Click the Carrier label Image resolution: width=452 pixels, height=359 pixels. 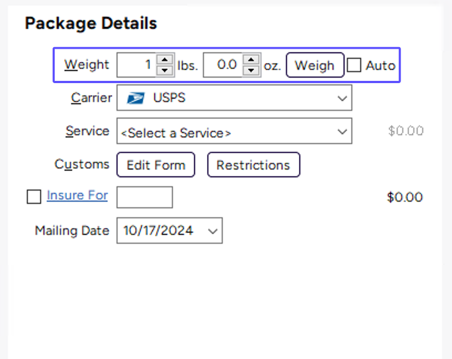[x=91, y=98]
